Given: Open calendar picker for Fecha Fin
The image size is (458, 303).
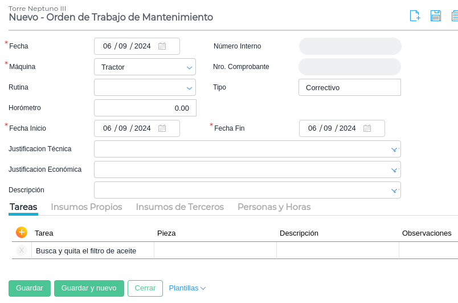Looking at the screenshot, I should 367,128.
